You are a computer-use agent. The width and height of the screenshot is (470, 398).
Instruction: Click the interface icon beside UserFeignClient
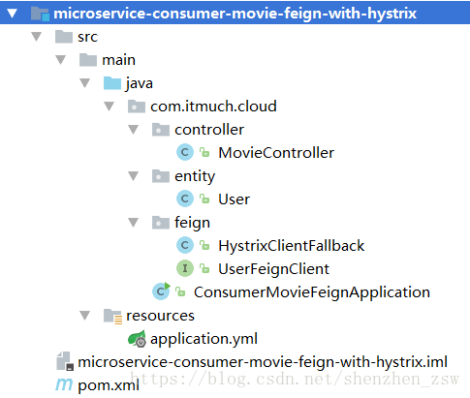(x=185, y=268)
